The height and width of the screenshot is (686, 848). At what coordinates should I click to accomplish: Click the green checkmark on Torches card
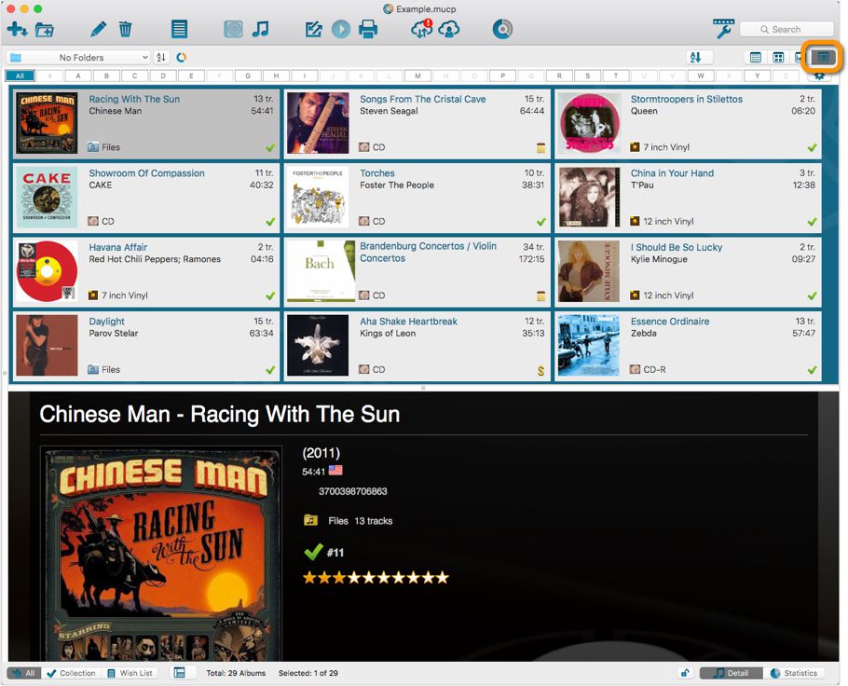[540, 222]
